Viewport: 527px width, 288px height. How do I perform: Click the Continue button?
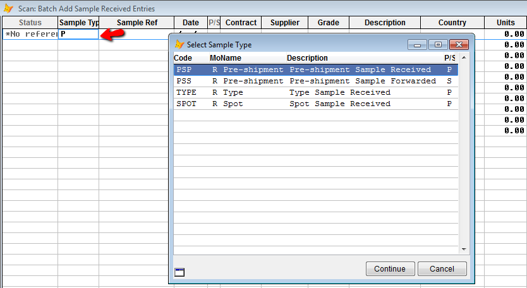coord(391,269)
